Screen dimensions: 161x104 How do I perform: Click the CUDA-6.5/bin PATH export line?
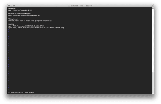tap(26, 26)
